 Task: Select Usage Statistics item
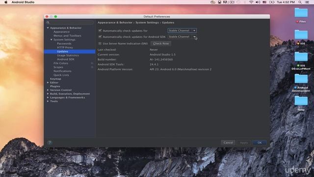pyautogui.click(x=68, y=56)
